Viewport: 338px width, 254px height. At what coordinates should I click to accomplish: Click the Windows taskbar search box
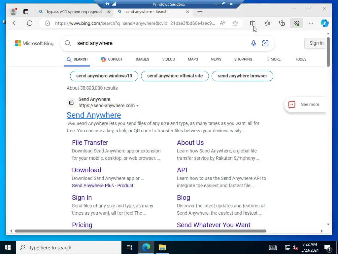pyautogui.click(x=69, y=247)
